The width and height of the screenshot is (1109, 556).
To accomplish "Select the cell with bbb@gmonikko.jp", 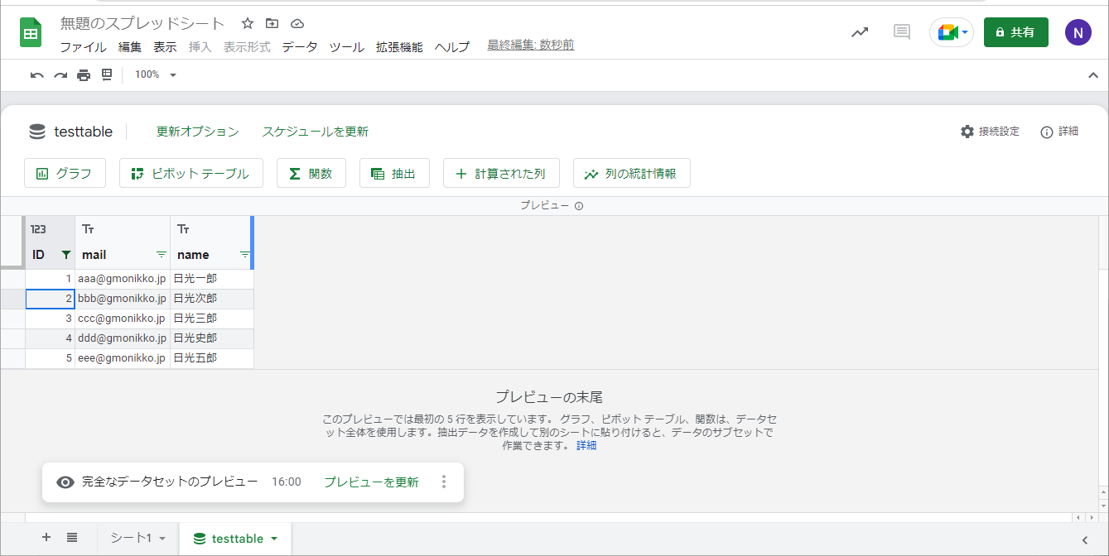I will tap(122, 299).
